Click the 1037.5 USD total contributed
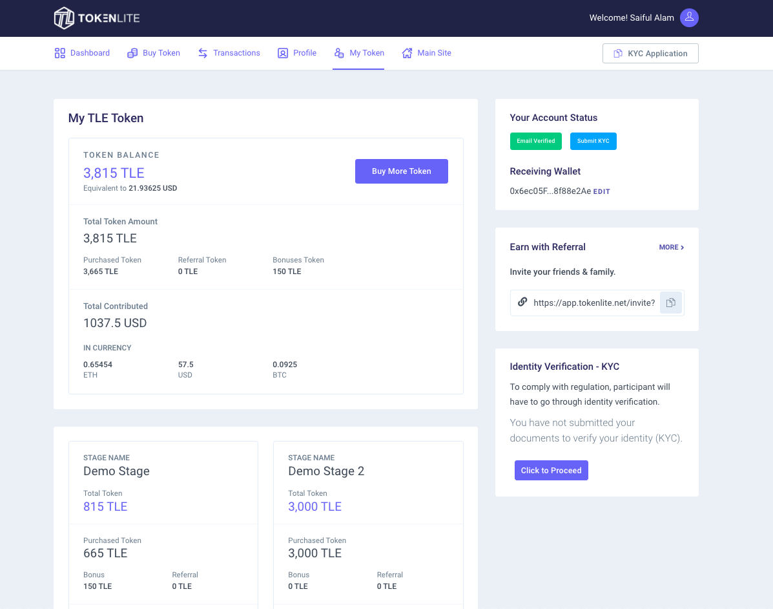This screenshot has width=773, height=609. click(x=115, y=323)
